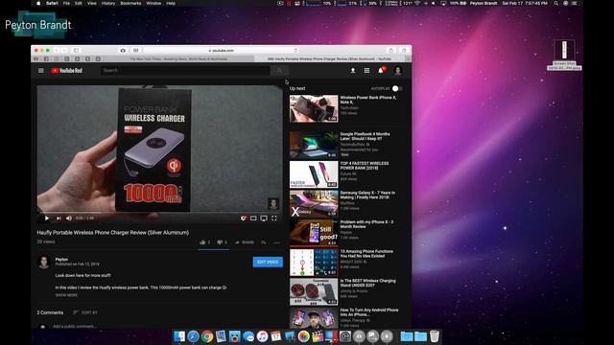Play the Haufly charger video
The image size is (614, 345).
[x=47, y=218]
